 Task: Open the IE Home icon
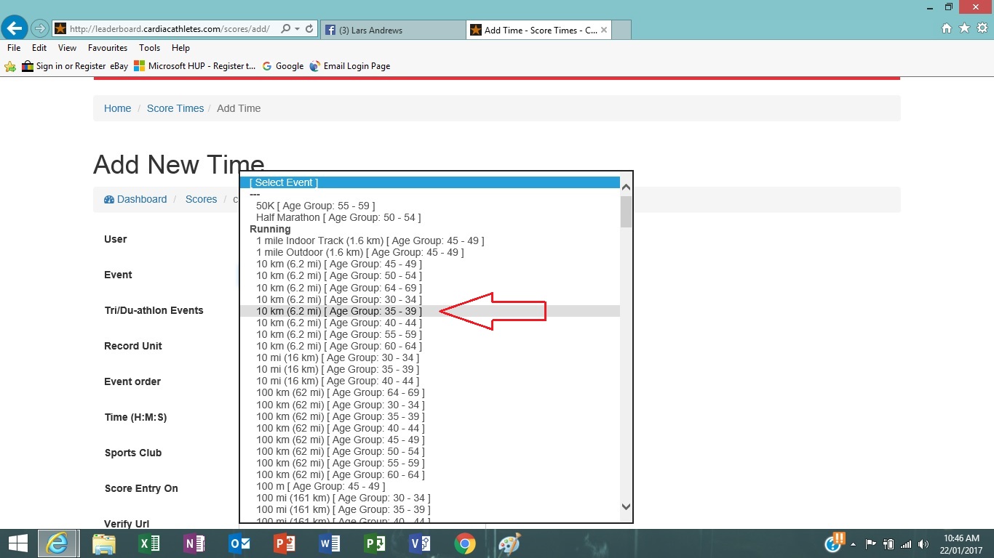pos(947,28)
